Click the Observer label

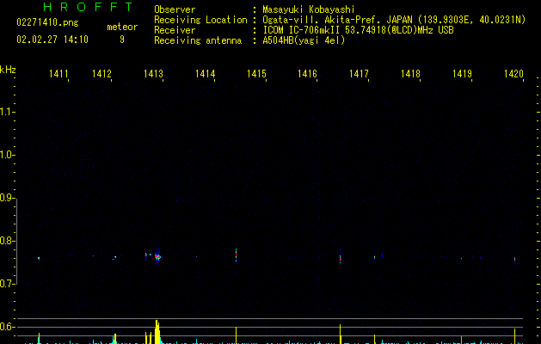click(175, 9)
